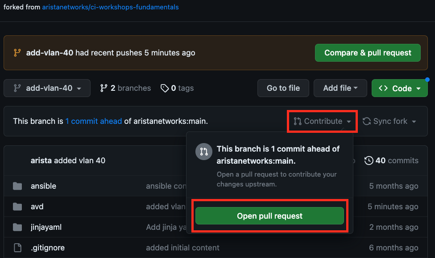Click the Open pull request button
Image resolution: width=435 pixels, height=258 pixels.
tap(269, 216)
